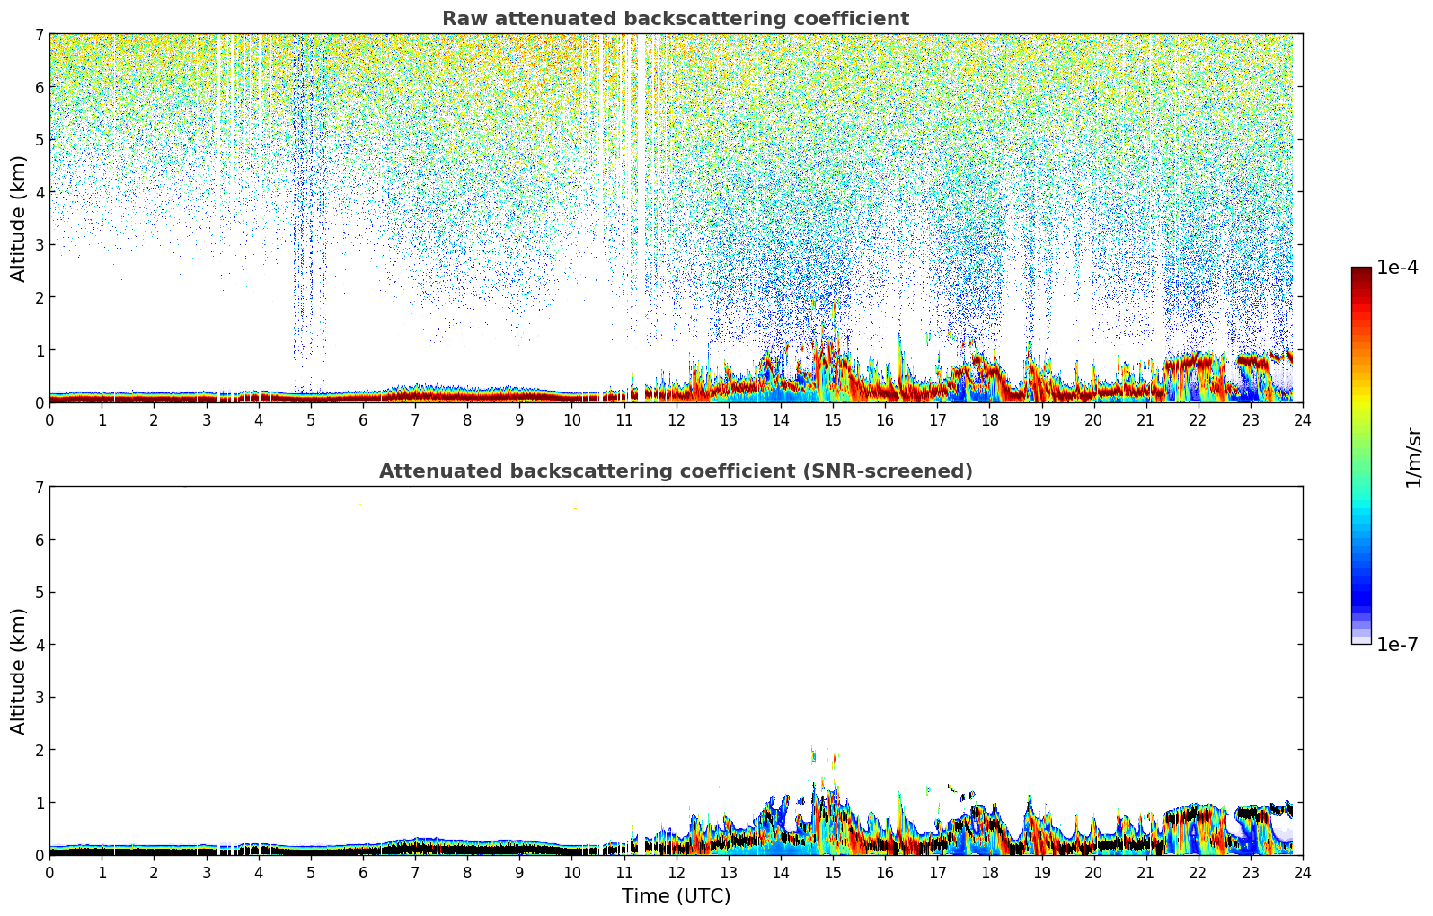Click the backscatter colorbar scale
The image size is (1433, 916).
pyautogui.click(x=1361, y=455)
